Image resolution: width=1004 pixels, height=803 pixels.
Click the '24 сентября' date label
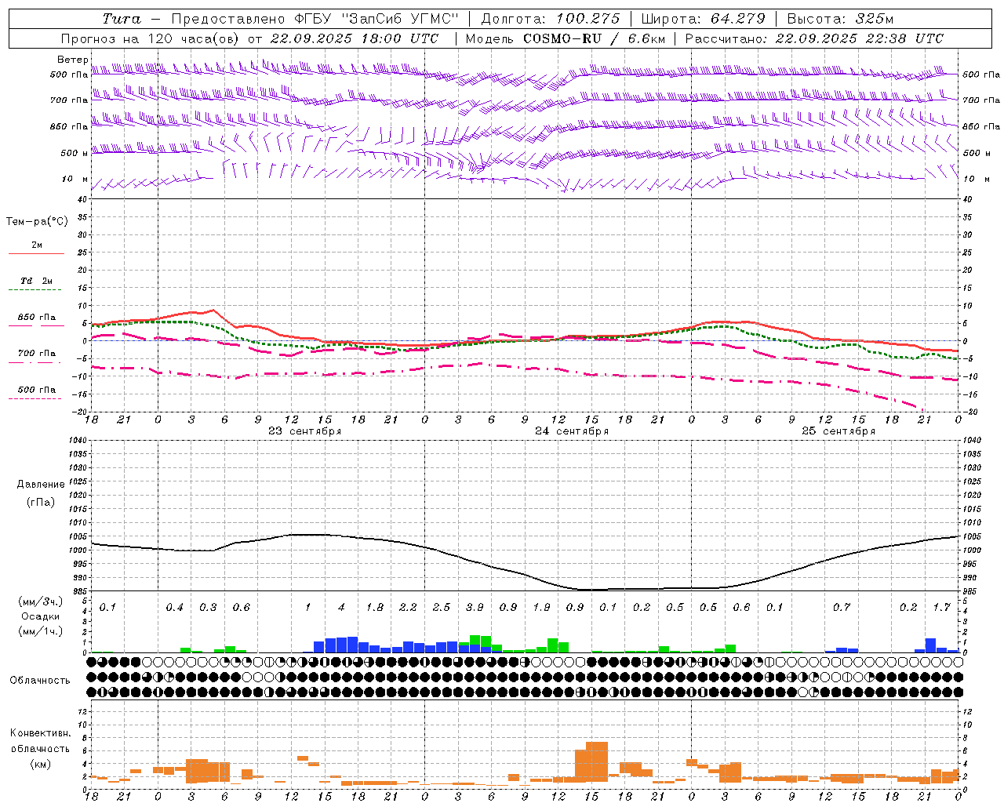click(572, 431)
